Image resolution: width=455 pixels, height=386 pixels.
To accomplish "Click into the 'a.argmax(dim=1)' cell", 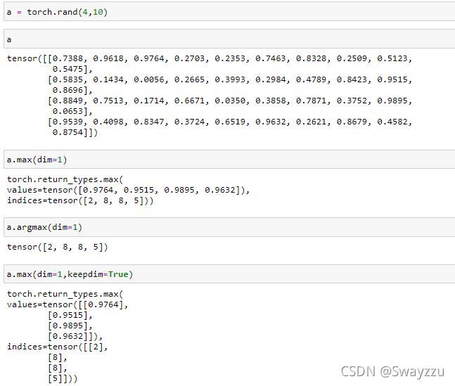I will tap(225, 227).
